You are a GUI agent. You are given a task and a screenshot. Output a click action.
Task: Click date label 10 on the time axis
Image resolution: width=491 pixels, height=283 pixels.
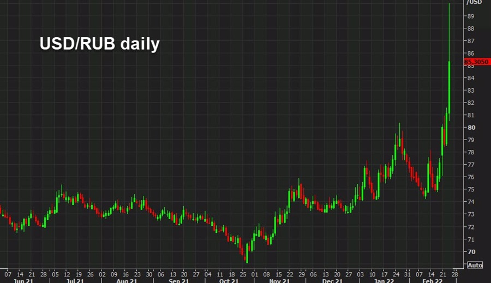(x=372, y=274)
